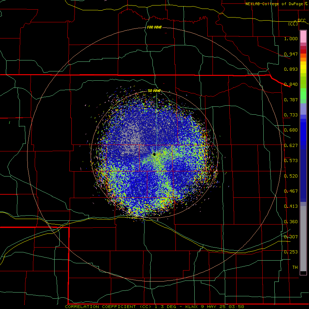Select the 0.787 legend value
The height and width of the screenshot is (309, 309).
(291, 100)
